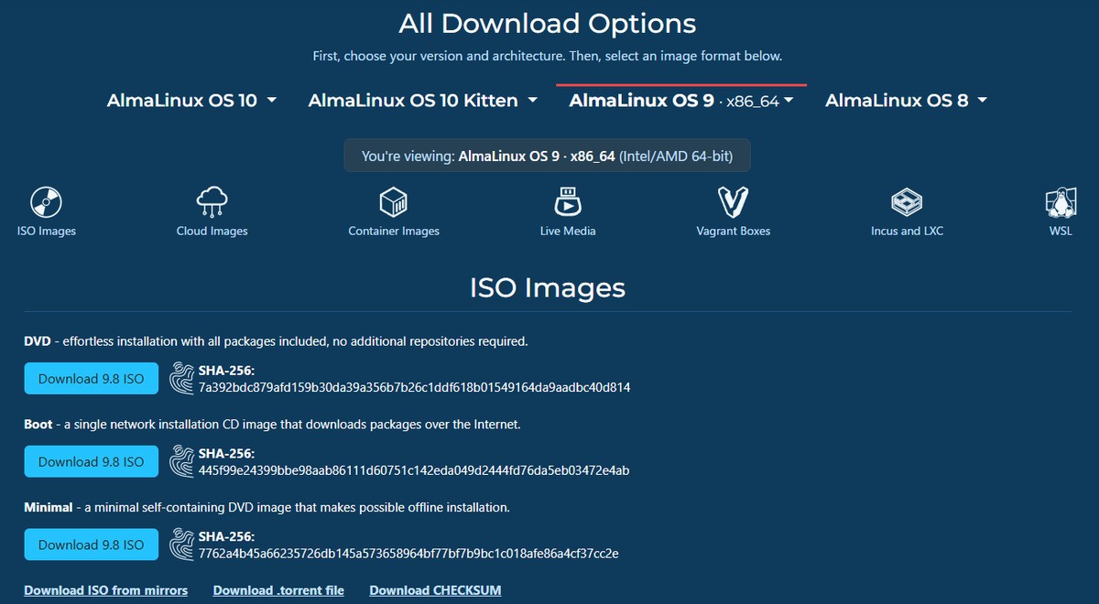Click fingerprint icon beside DVD SHA-256

click(182, 379)
